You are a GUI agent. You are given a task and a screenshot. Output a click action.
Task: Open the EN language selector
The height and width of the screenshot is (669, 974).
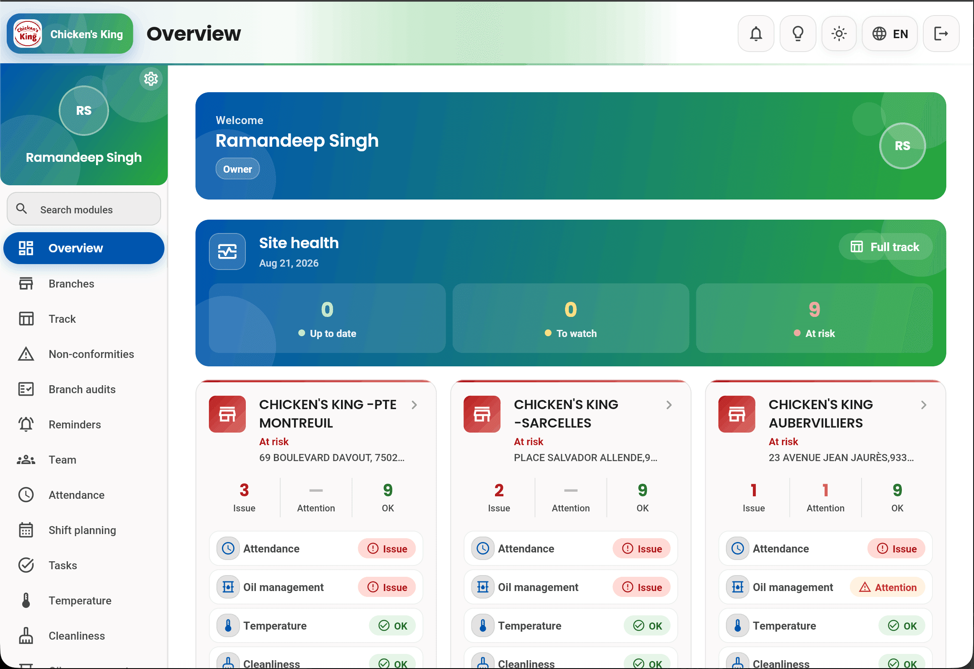[x=890, y=34]
